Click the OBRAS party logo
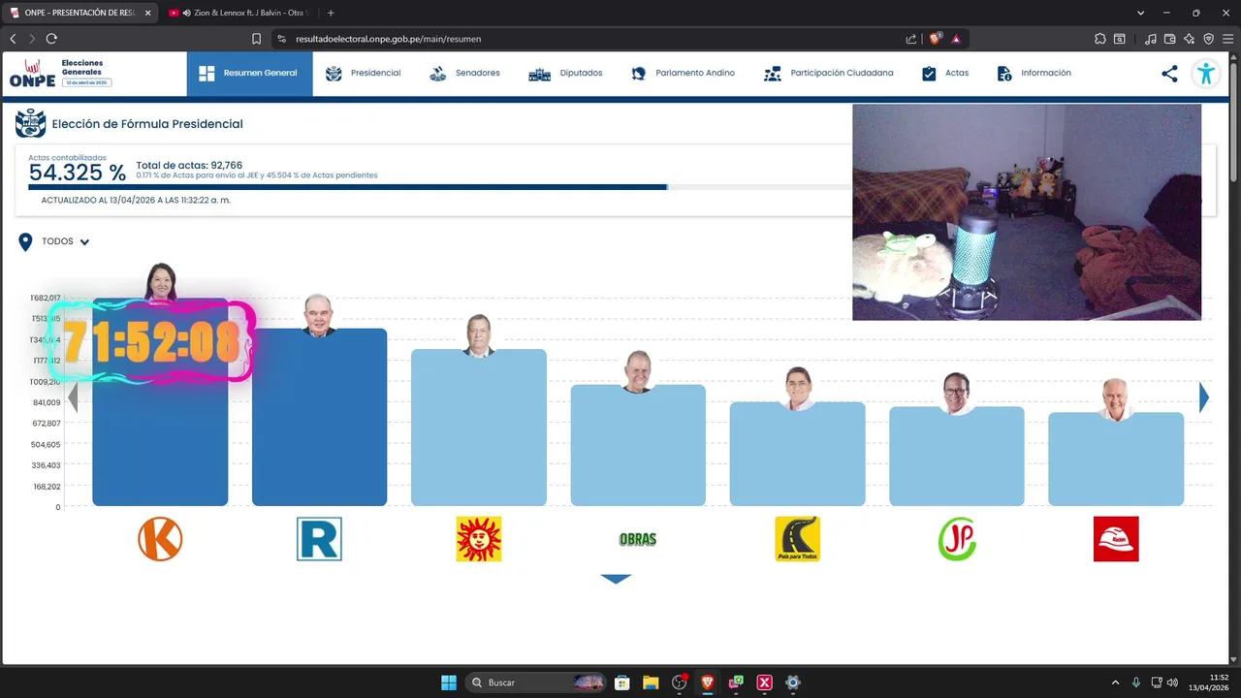Screen dimensions: 1241x698 point(638,539)
